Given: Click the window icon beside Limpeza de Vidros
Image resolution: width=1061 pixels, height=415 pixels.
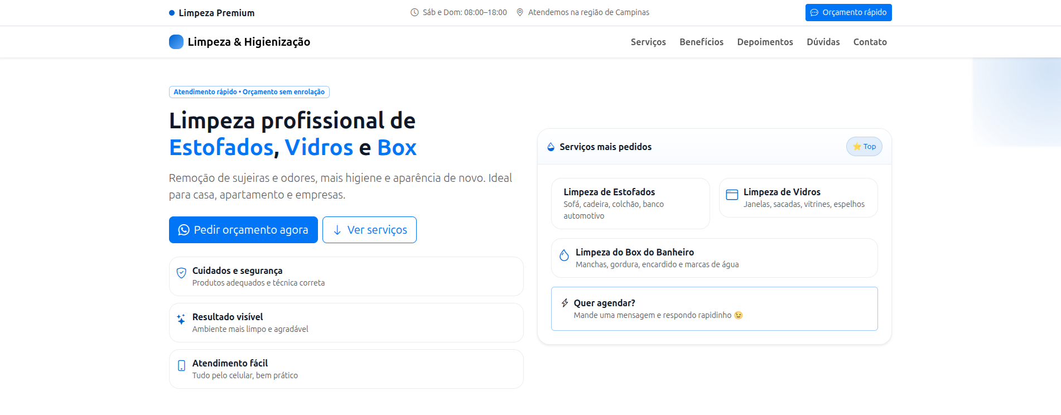Looking at the screenshot, I should 732,194.
